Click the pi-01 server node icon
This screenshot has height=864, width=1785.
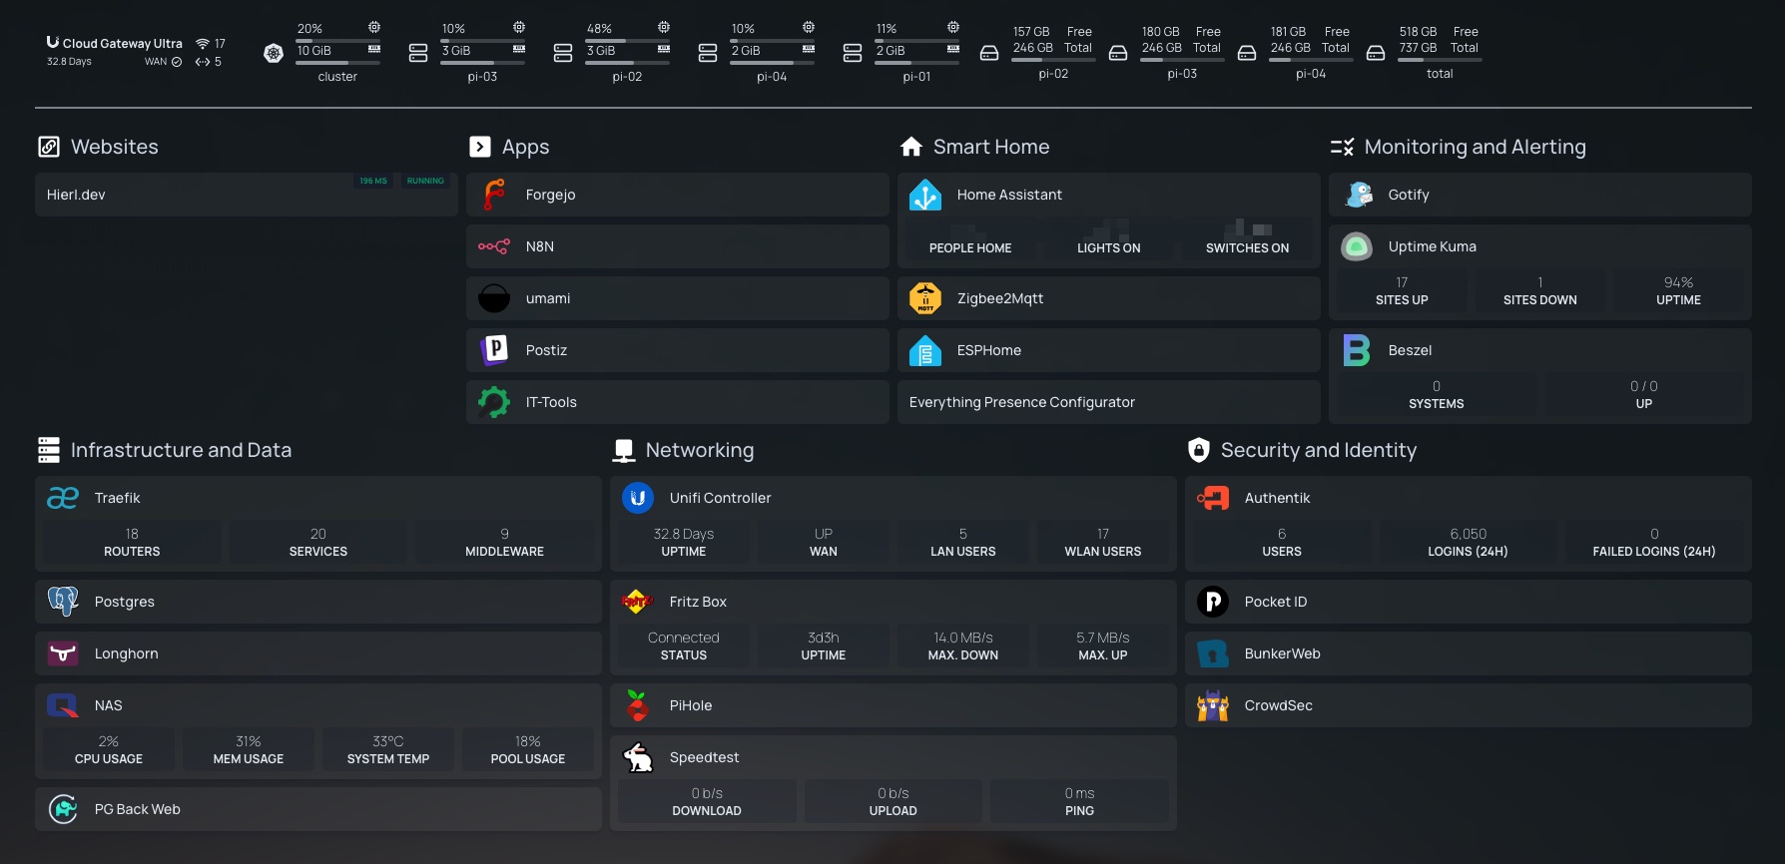coord(853,53)
